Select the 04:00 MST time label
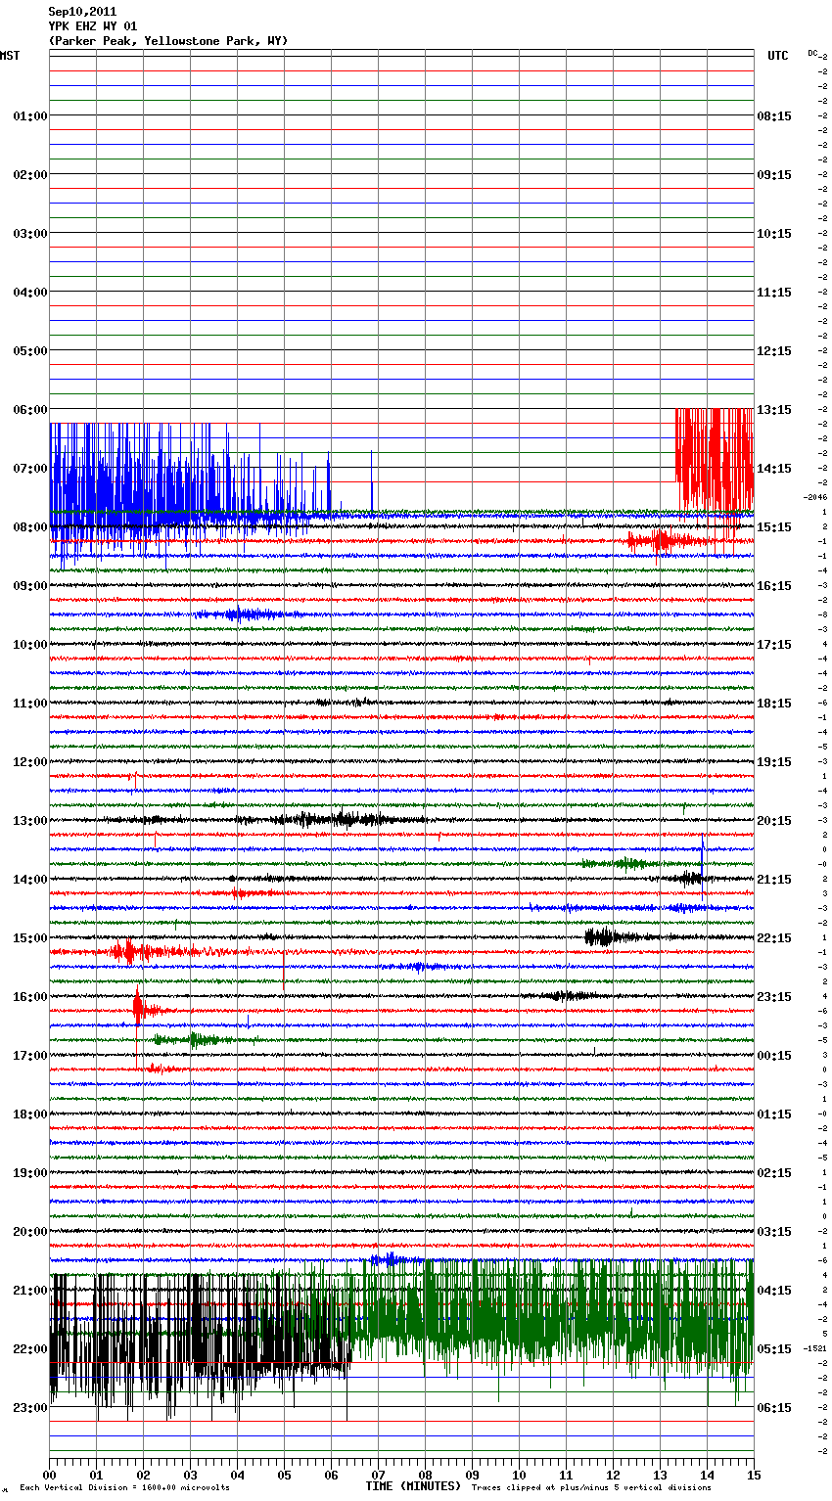 pos(30,293)
